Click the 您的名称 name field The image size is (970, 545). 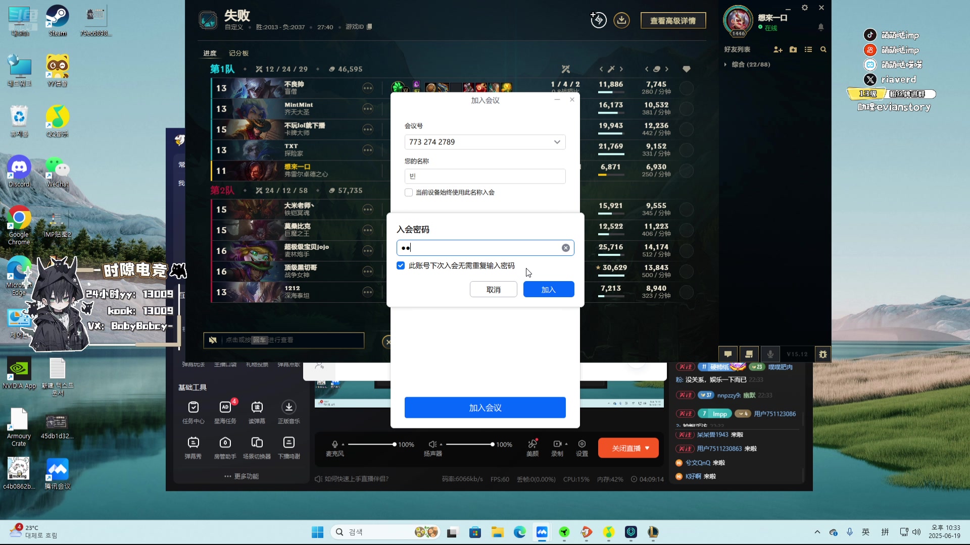click(485, 176)
